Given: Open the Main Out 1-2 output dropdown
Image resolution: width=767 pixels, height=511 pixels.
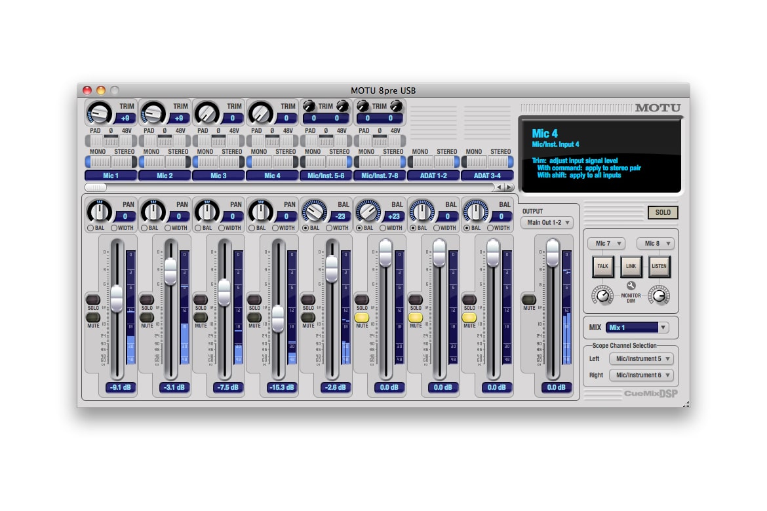Looking at the screenshot, I should [547, 223].
